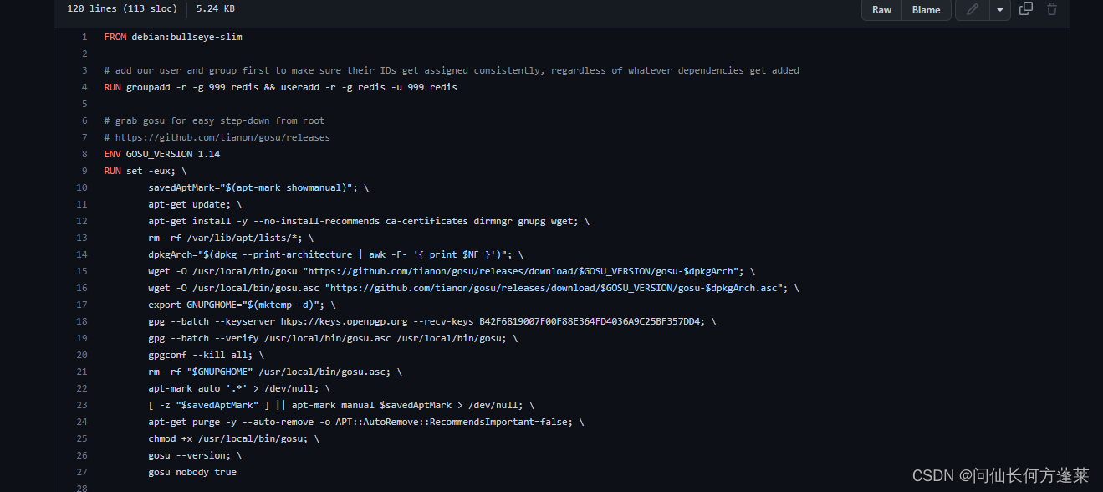Click the 'apt-get purge -y --auto-remove' line
Viewport: 1103px width, 492px height.
[366, 422]
